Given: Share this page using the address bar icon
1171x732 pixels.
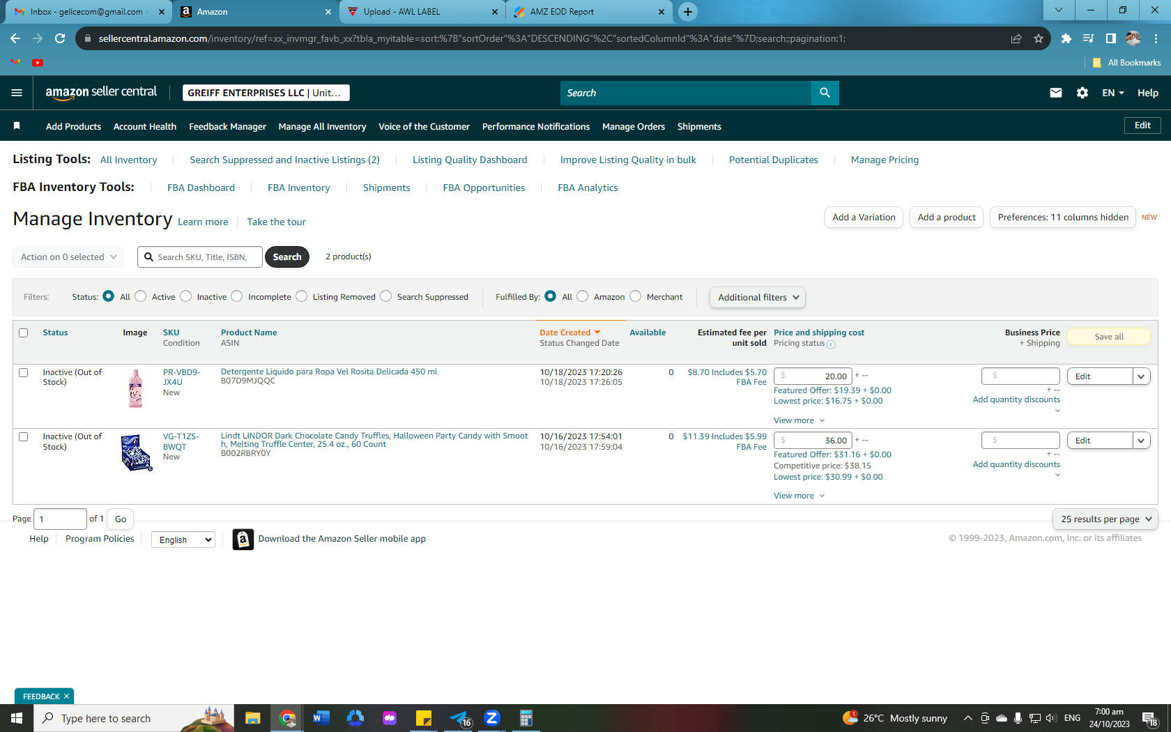Looking at the screenshot, I should 1016,38.
